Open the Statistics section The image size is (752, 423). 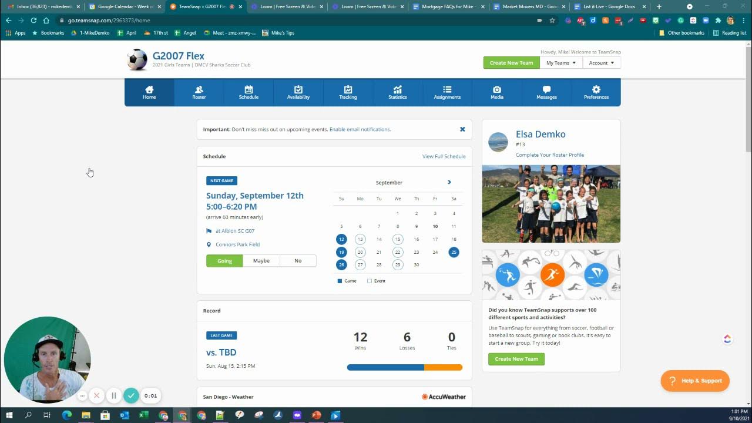pos(398,92)
